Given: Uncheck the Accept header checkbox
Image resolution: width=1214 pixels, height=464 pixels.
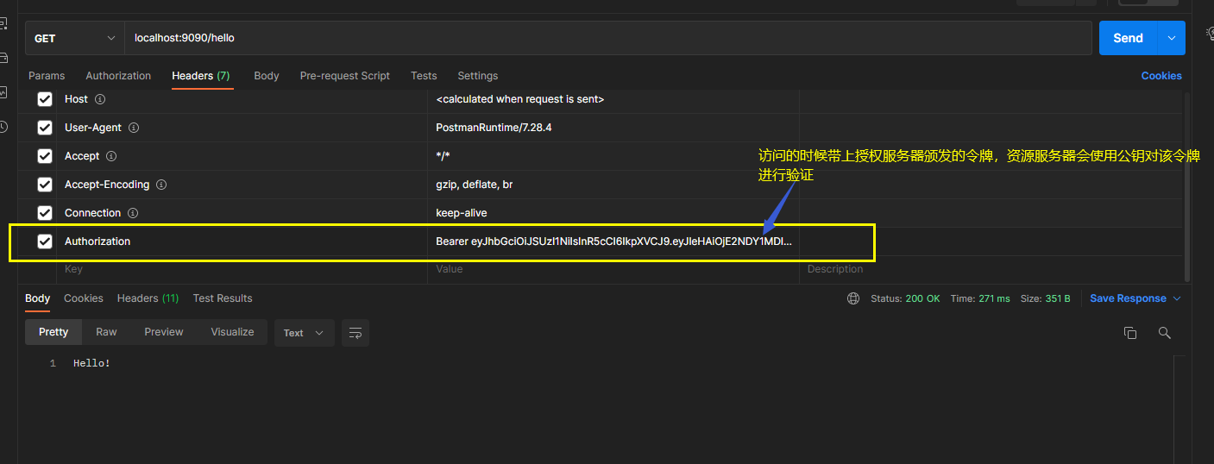Looking at the screenshot, I should click(x=45, y=156).
